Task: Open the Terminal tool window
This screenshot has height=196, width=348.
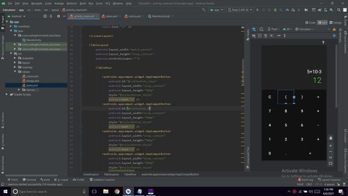Action: point(29,180)
